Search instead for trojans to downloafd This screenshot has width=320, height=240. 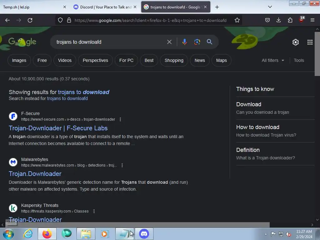[x=67, y=98]
